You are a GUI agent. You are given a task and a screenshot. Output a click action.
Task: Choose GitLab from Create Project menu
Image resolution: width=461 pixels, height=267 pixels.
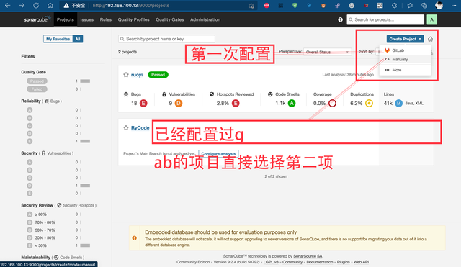(x=405, y=50)
